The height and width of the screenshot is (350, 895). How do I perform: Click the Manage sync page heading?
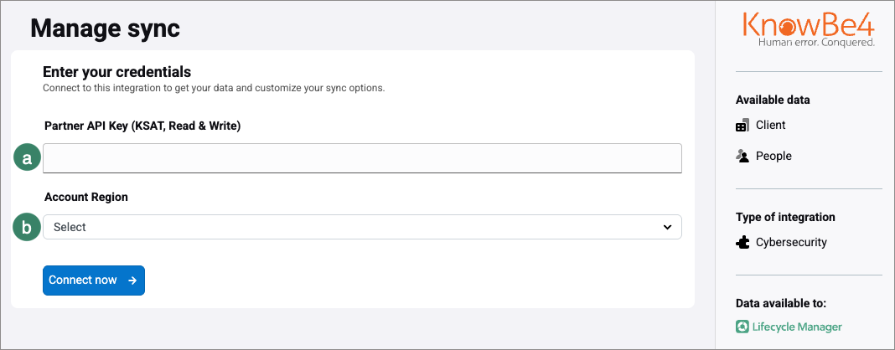pos(105,28)
